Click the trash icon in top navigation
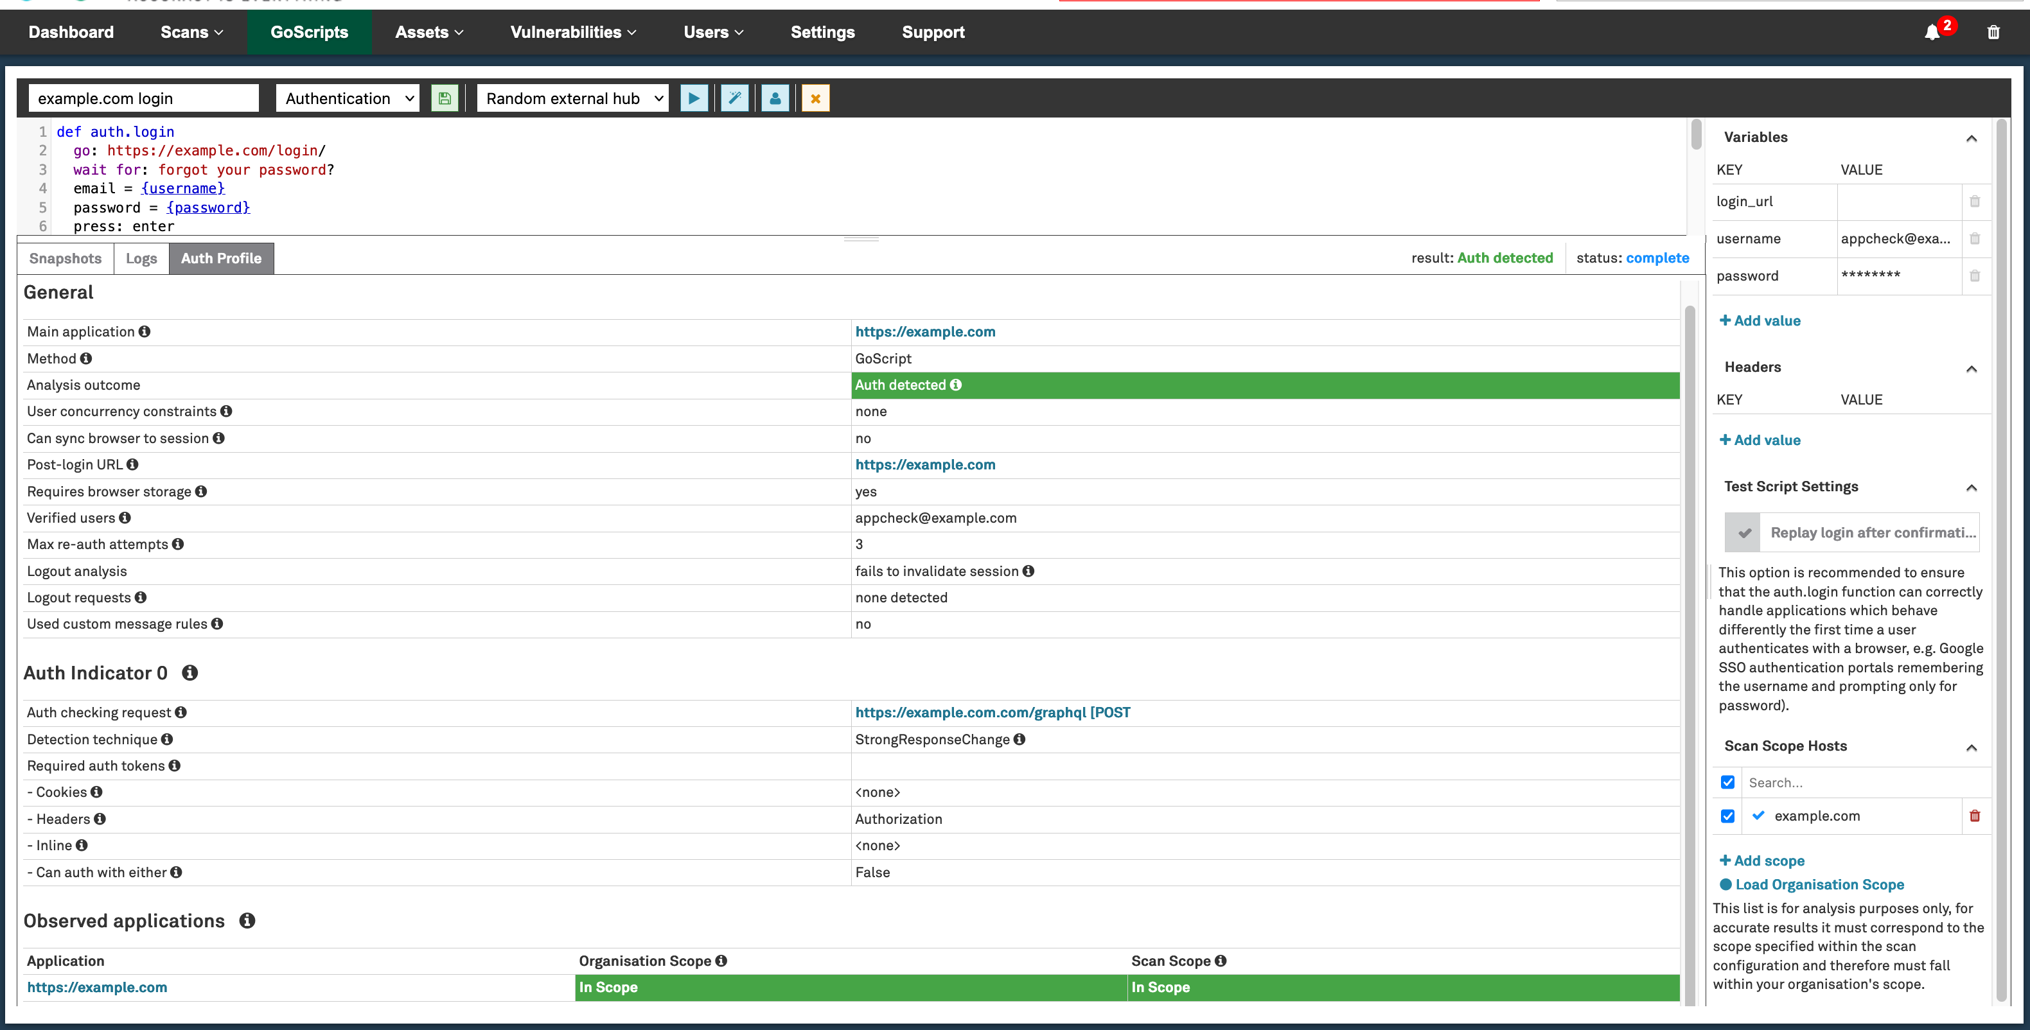Viewport: 2030px width, 1030px height. (1993, 32)
